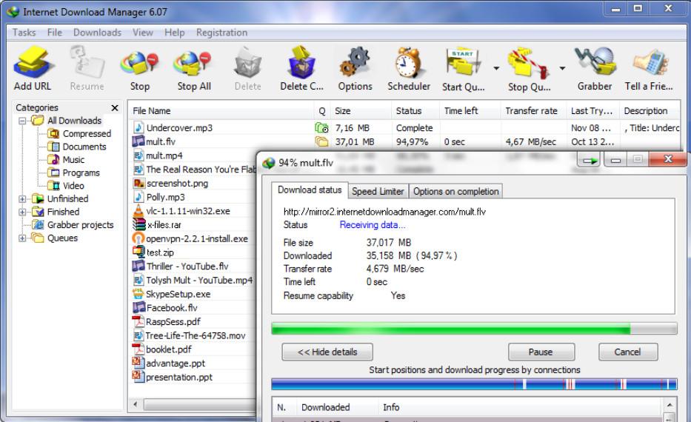
Task: Click the Start Queue toolbar icon
Action: 462,64
